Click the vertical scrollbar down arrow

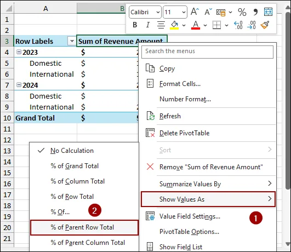[x=288, y=244]
